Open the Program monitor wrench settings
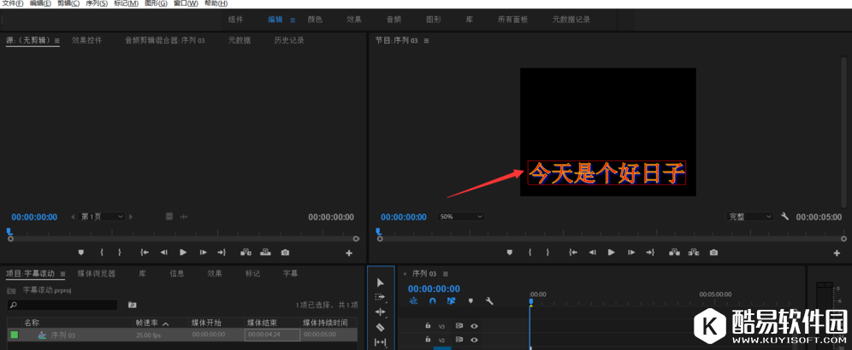The height and width of the screenshot is (350, 852). (785, 217)
